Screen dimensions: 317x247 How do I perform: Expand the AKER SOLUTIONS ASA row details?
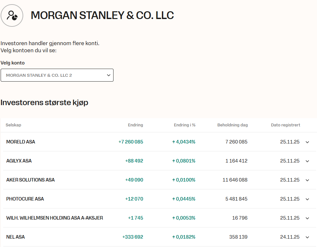tap(307, 180)
